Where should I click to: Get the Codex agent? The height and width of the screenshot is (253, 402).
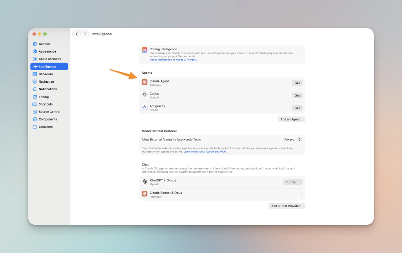point(297,96)
